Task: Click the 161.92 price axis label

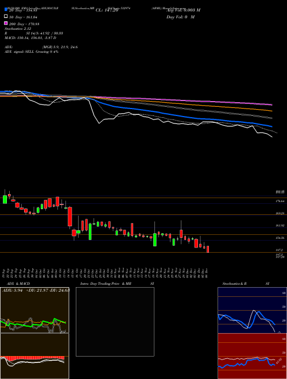Action: 280,226
